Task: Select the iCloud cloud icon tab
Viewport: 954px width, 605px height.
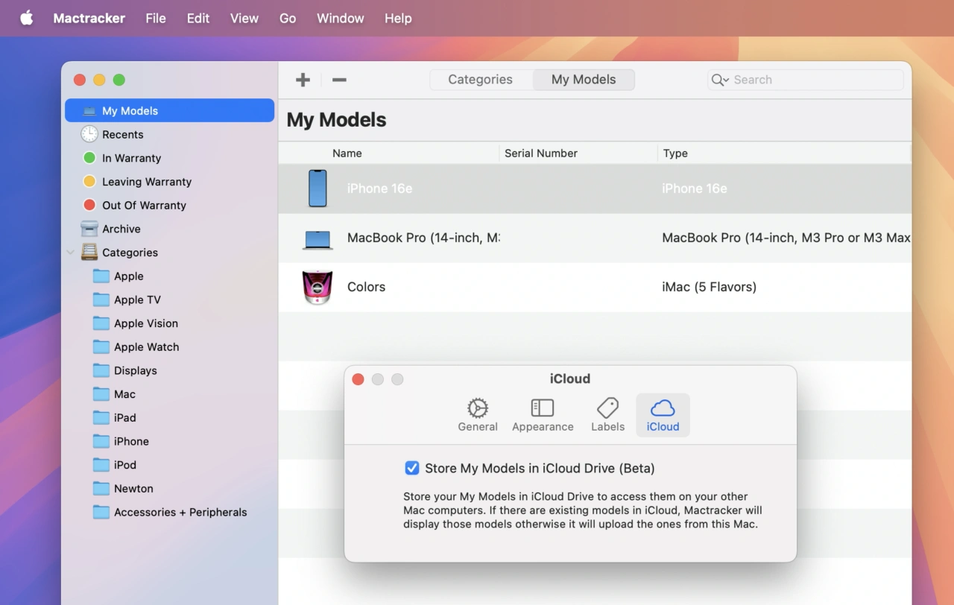Action: coord(663,415)
